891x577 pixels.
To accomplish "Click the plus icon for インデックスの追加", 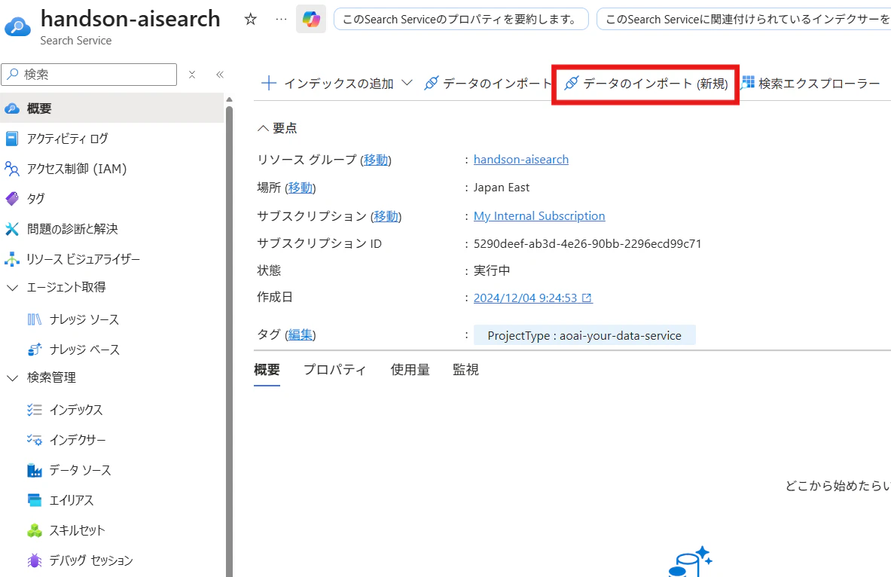I will (269, 84).
